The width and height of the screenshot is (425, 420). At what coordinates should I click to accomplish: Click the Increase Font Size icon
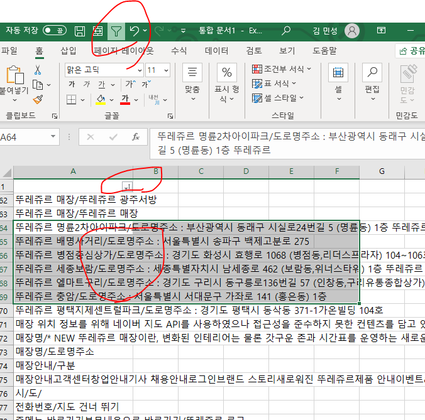click(130, 84)
